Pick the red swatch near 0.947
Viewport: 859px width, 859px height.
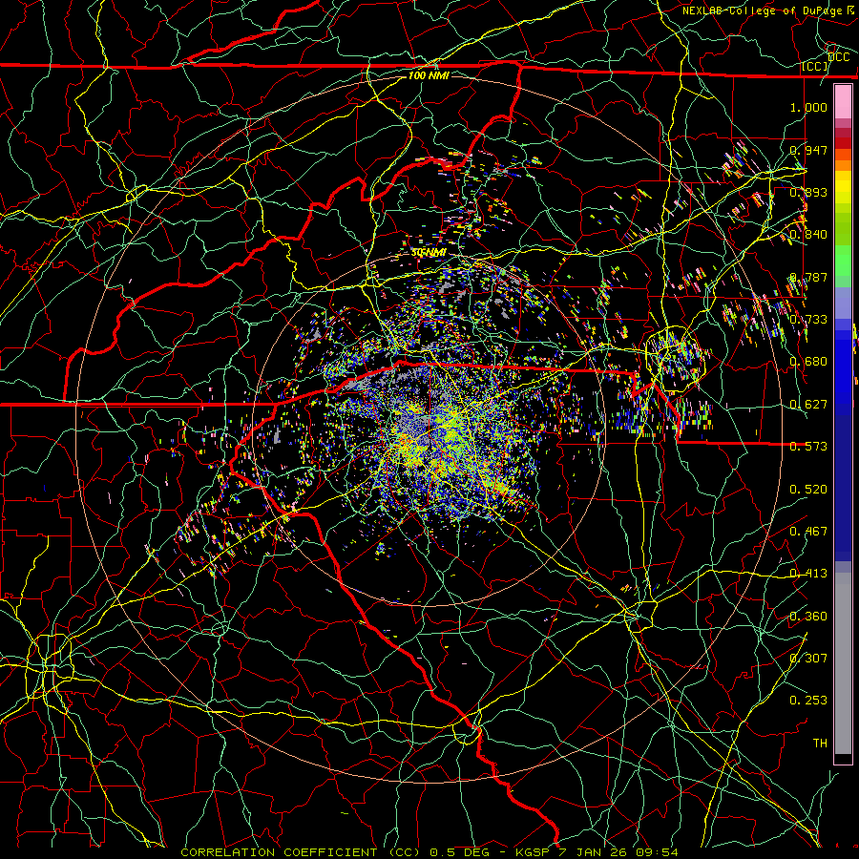843,143
